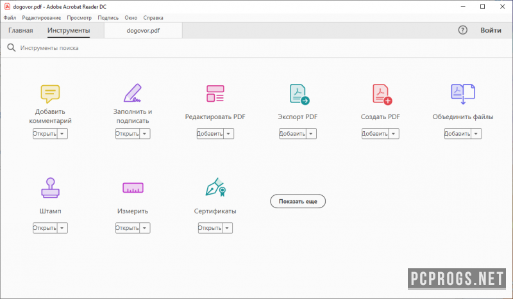
Task: Click the Измерить label
Action: (x=133, y=211)
